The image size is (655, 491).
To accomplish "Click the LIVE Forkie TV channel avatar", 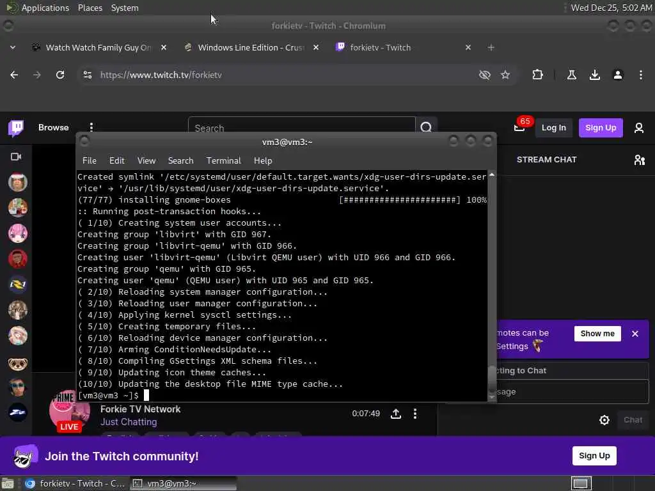I will click(x=69, y=411).
